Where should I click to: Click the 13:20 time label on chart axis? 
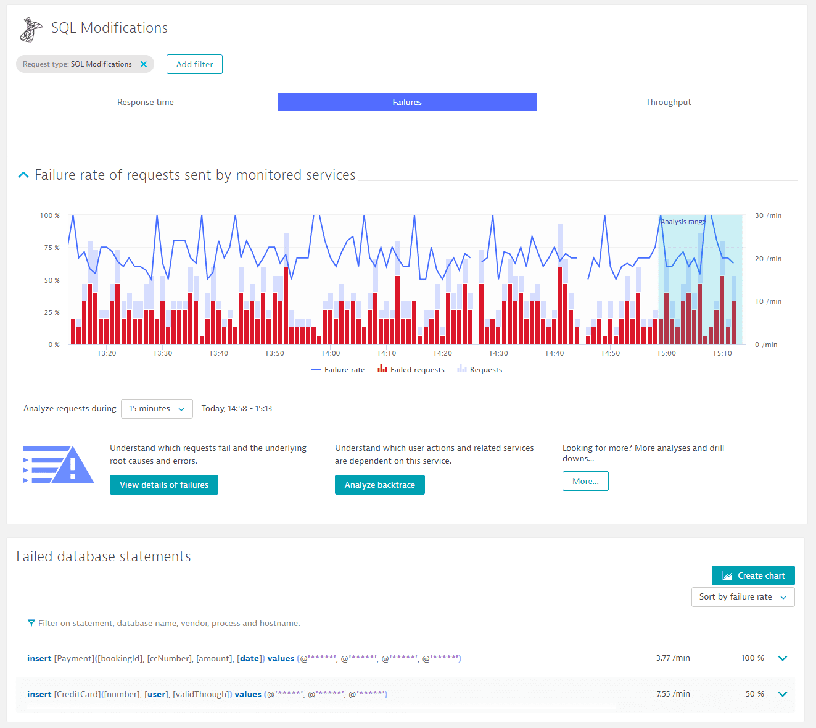(107, 353)
